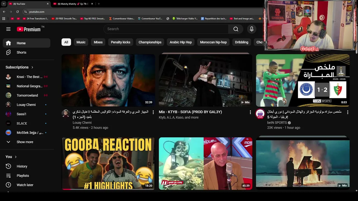Select the Mixes filter chip
Viewport: 358px width, 201px height.
coord(98,42)
